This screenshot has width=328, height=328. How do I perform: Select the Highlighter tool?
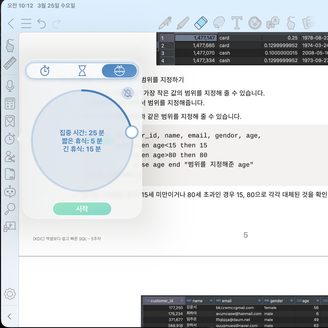point(183,23)
